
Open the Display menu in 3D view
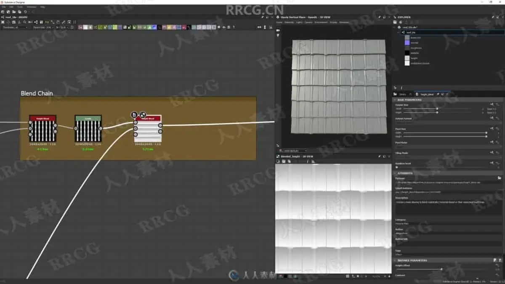[333, 22]
